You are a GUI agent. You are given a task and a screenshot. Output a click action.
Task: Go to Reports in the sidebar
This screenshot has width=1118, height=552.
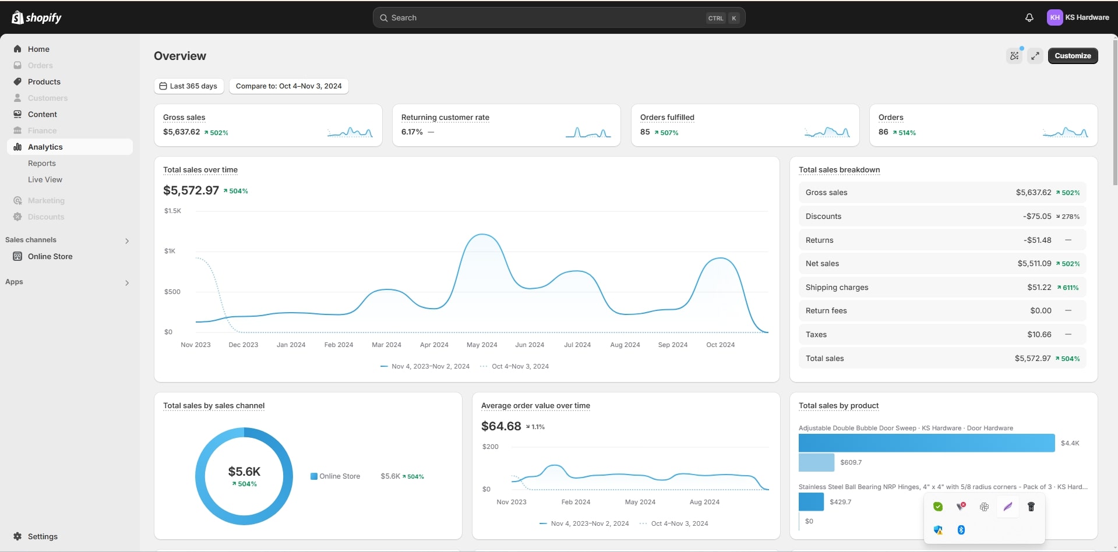[x=42, y=164]
